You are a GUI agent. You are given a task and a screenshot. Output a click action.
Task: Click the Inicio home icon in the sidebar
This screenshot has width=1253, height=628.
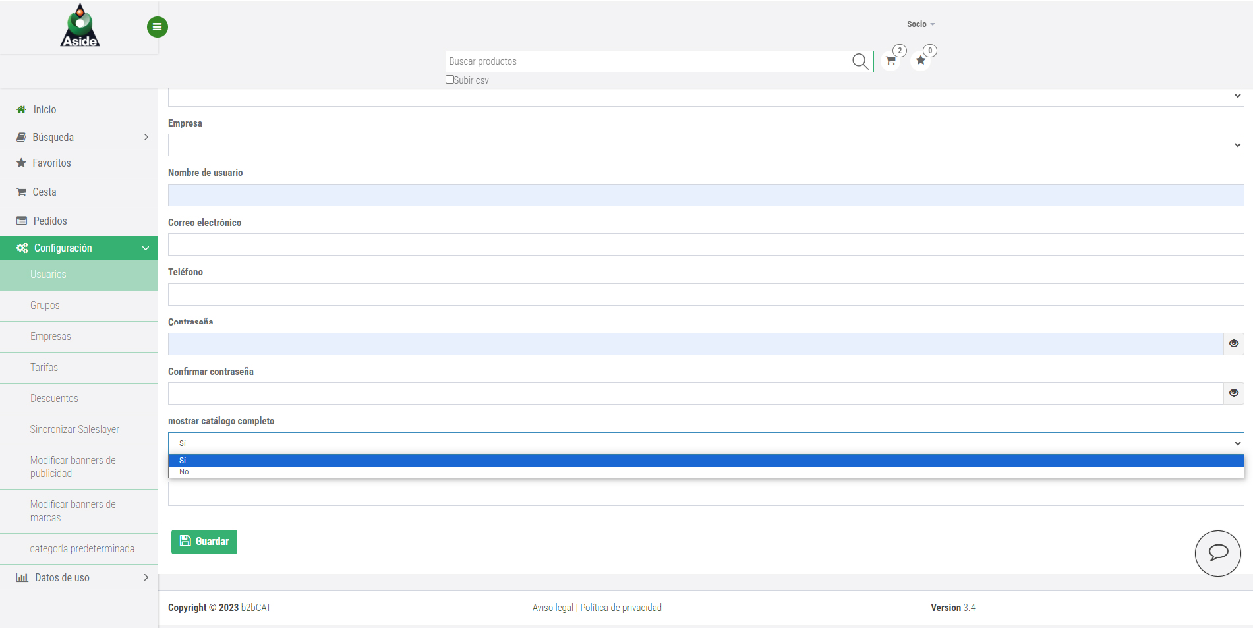tap(22, 110)
